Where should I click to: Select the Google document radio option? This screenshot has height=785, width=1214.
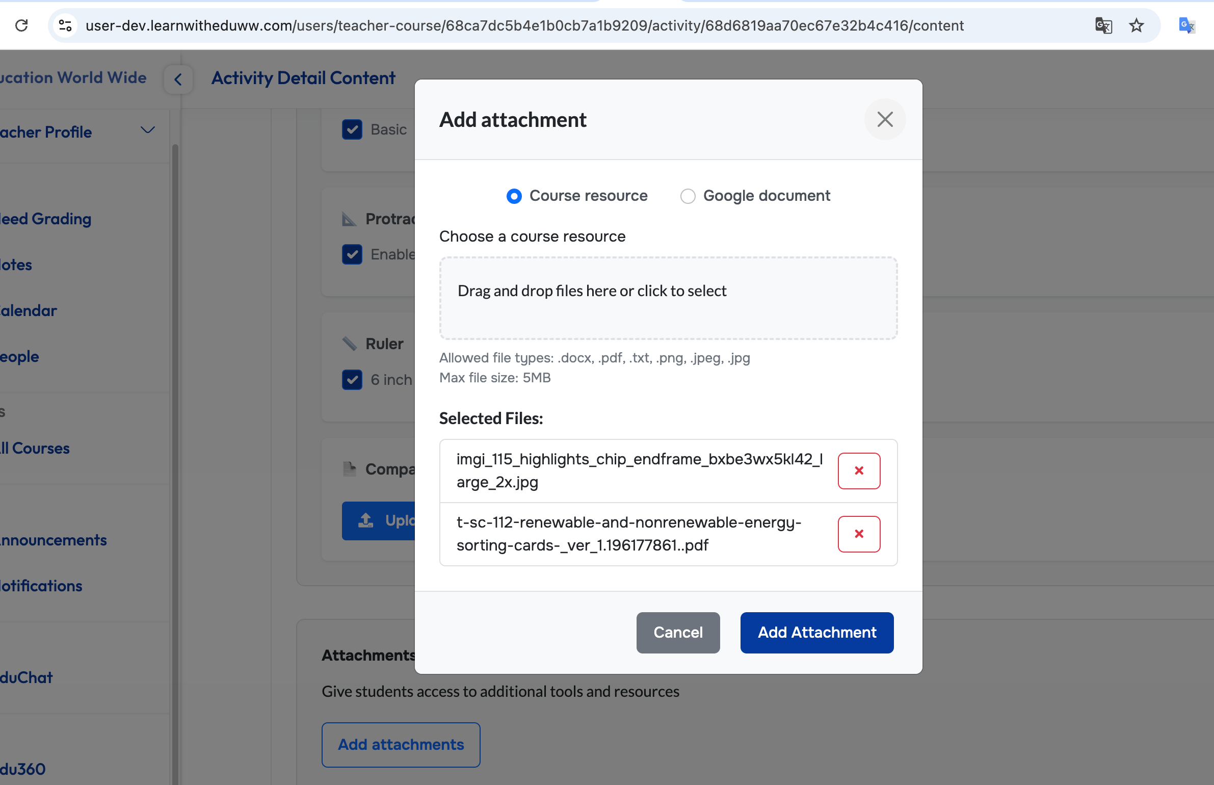tap(688, 196)
